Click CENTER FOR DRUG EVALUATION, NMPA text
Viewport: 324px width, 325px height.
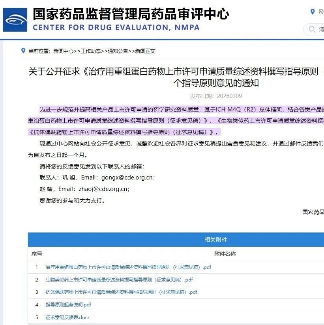click(x=116, y=28)
